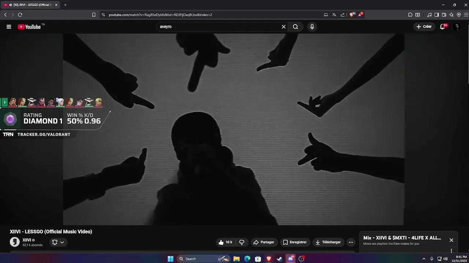Select the URL in address bar

pyautogui.click(x=160, y=15)
